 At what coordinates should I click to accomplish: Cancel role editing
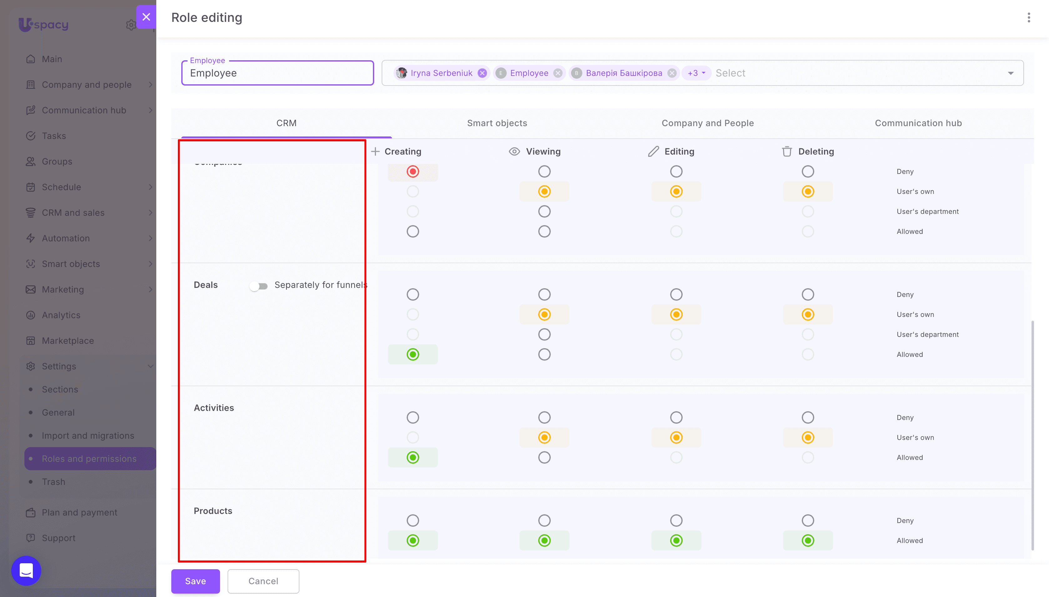tap(263, 581)
